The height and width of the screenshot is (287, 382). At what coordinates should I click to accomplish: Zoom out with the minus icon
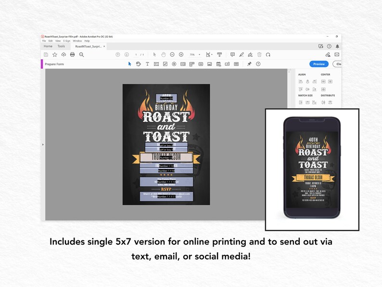click(x=172, y=54)
